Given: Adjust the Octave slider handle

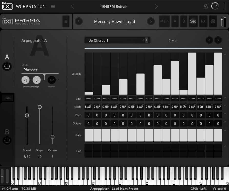Looking at the screenshot, I should click(x=53, y=137).
